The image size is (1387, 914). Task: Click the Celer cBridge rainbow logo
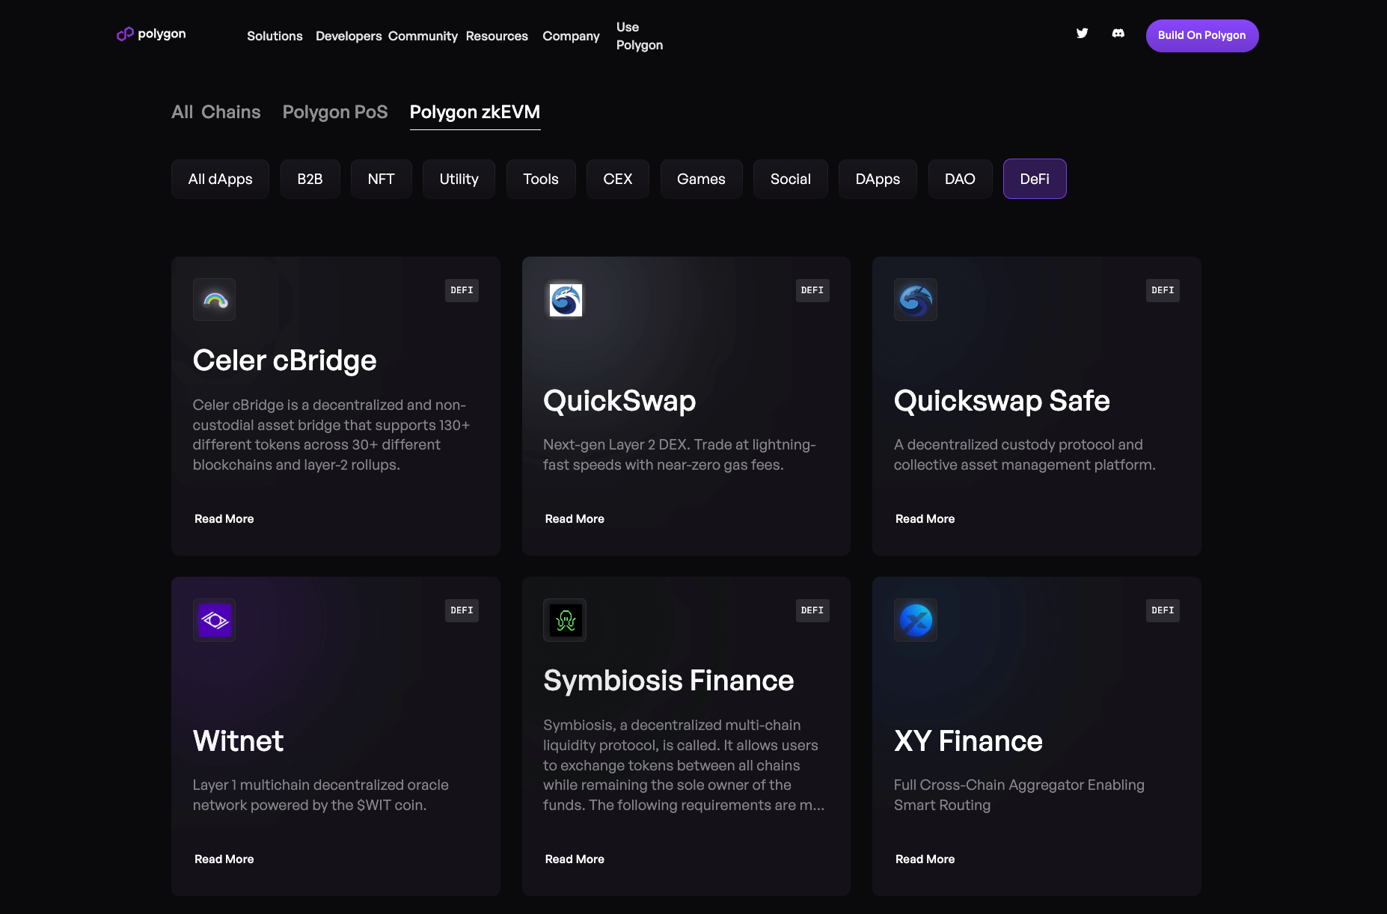click(214, 299)
